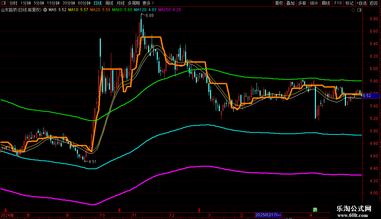381x219 pixels.
Task: Toggle the right side panel icon
Action: 359,10
